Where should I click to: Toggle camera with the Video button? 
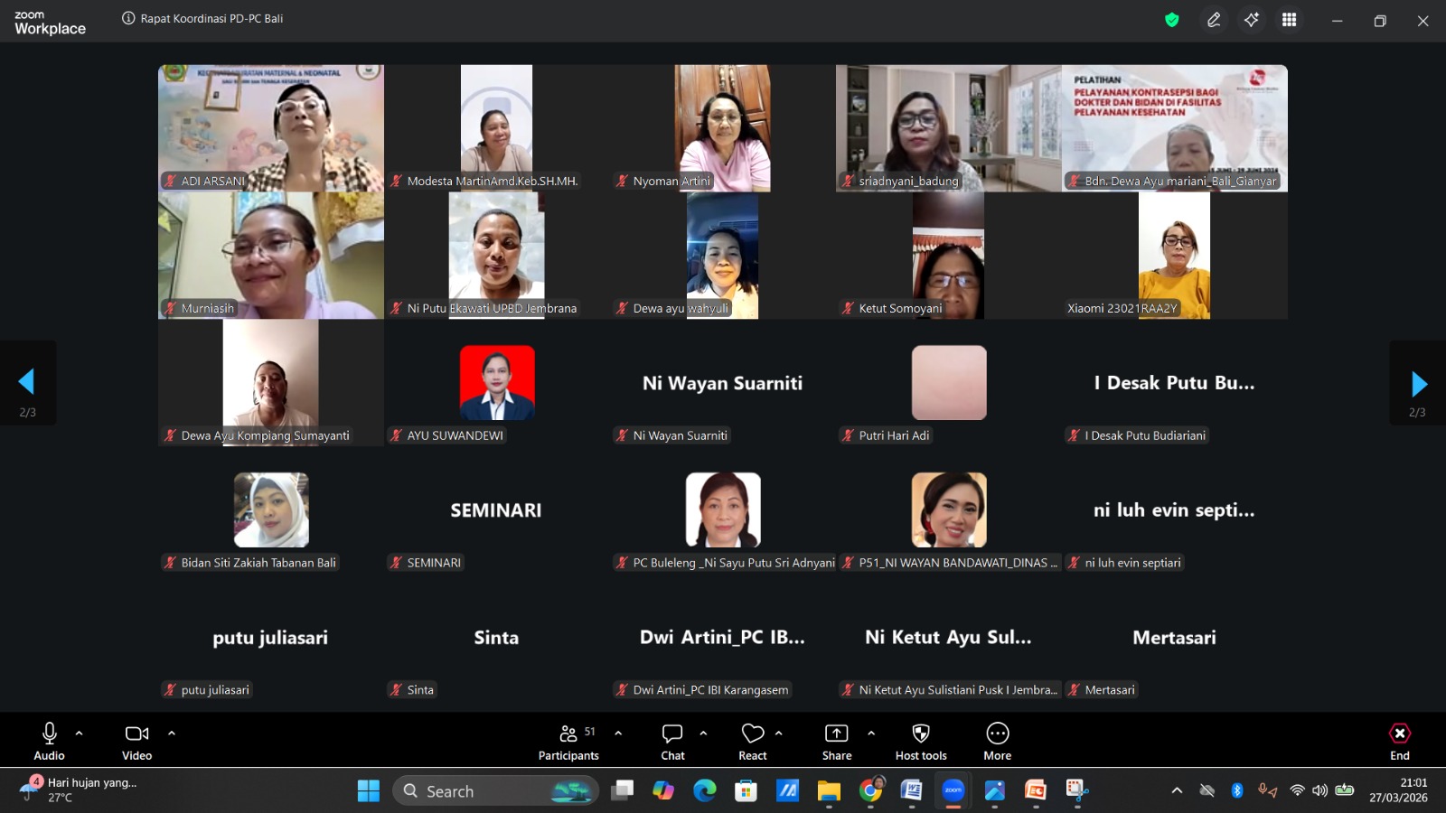(136, 741)
